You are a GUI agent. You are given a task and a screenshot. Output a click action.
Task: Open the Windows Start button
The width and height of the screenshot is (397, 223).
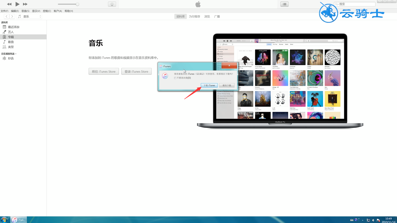4,220
